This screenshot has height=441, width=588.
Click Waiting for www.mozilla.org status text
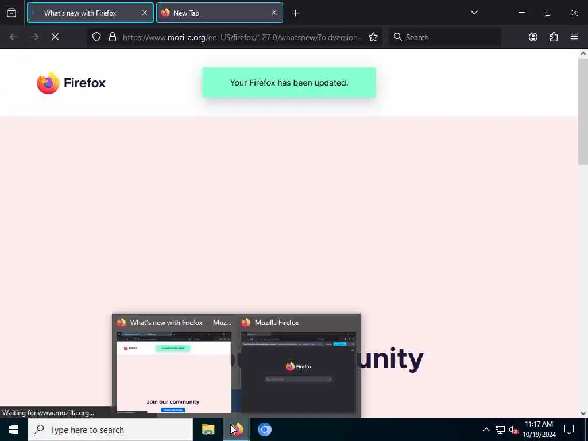[48, 413]
